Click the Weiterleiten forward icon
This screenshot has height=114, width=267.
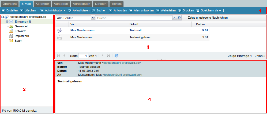tap(158, 11)
